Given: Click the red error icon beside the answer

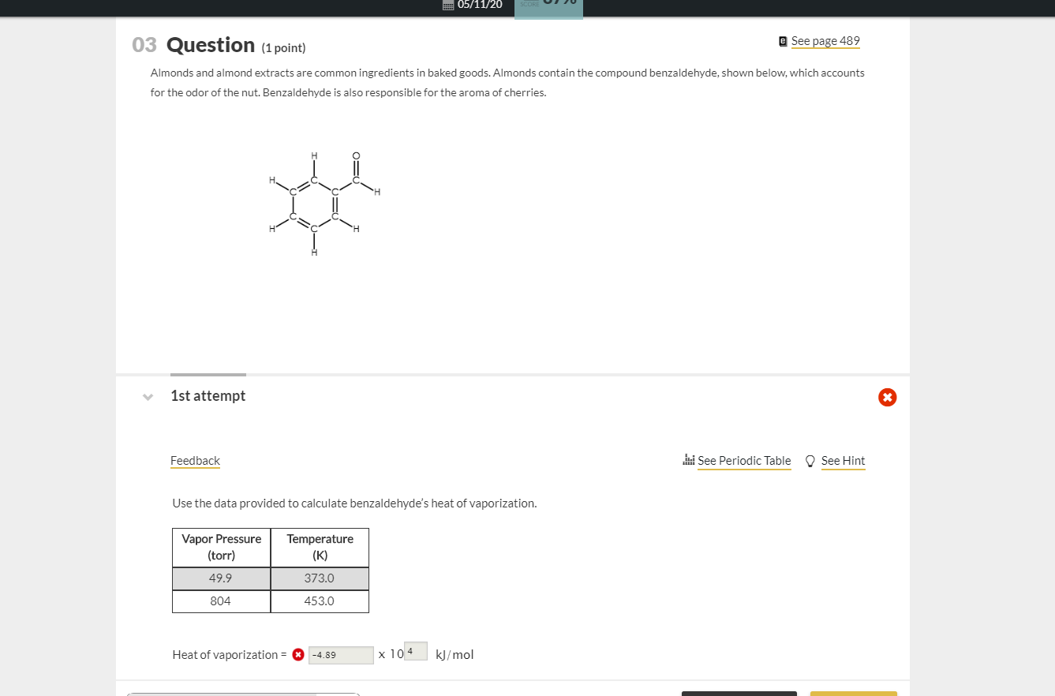Looking at the screenshot, I should click(298, 654).
